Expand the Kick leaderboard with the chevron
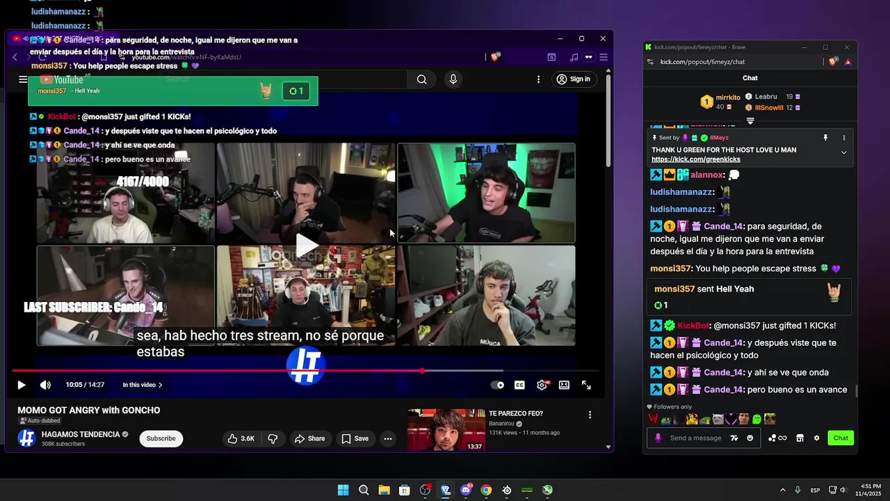The width and height of the screenshot is (890, 501). tap(750, 121)
